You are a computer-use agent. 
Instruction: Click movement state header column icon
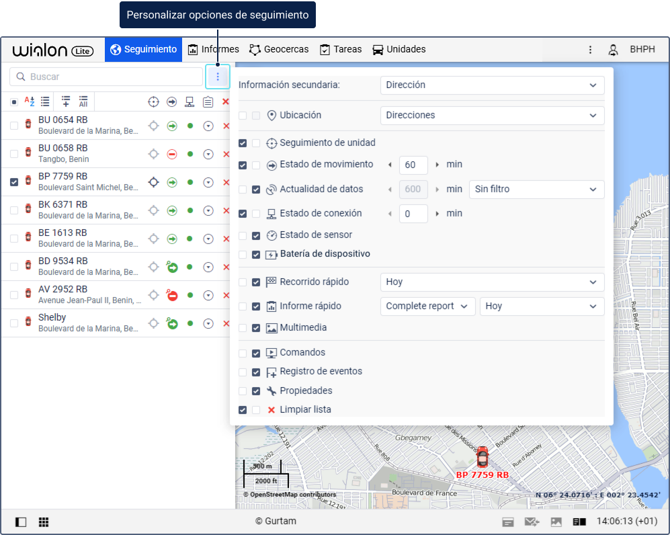tap(172, 101)
